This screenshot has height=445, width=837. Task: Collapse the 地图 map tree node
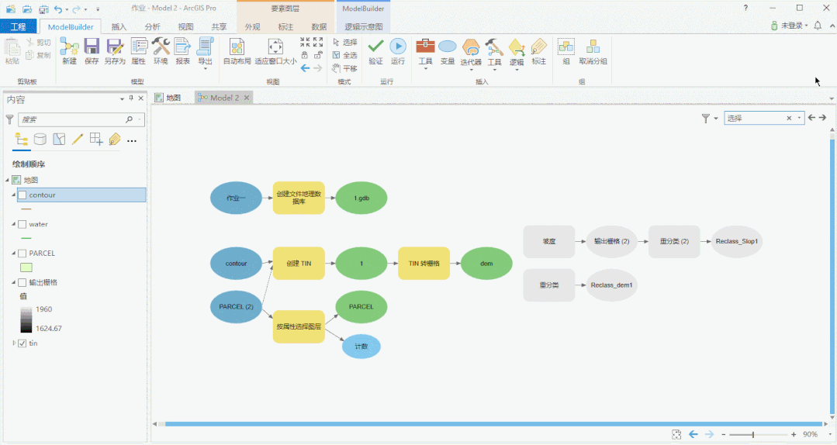[8, 181]
